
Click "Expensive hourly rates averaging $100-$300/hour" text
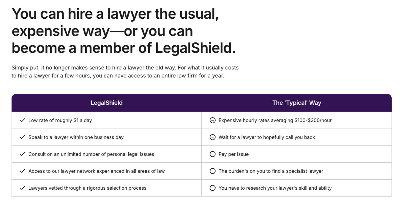pos(275,120)
